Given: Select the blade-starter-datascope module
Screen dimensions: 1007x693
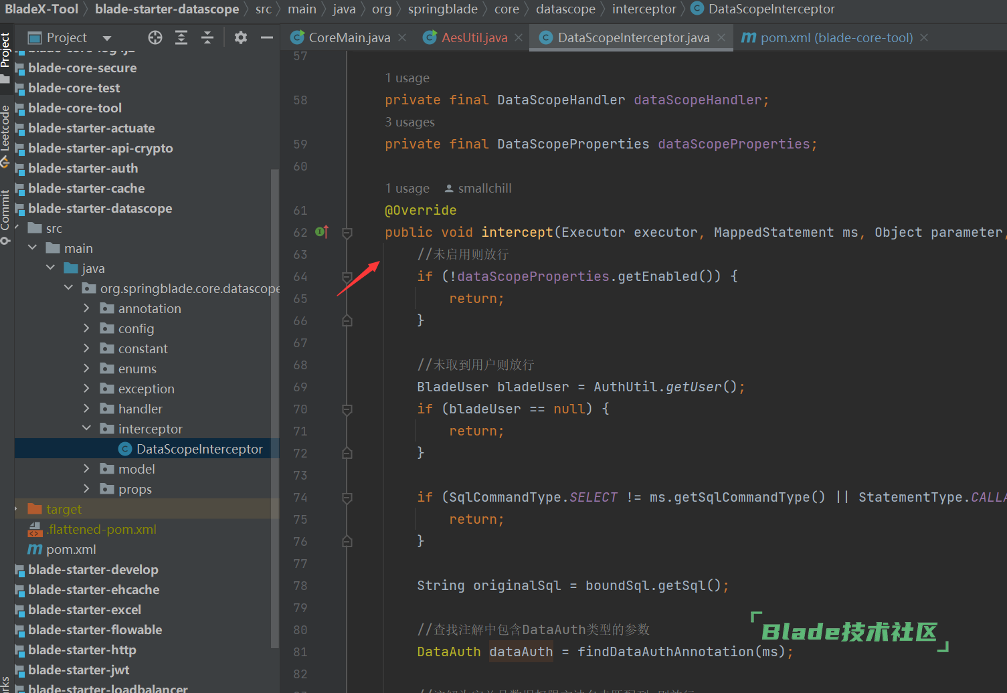Looking at the screenshot, I should (x=100, y=208).
